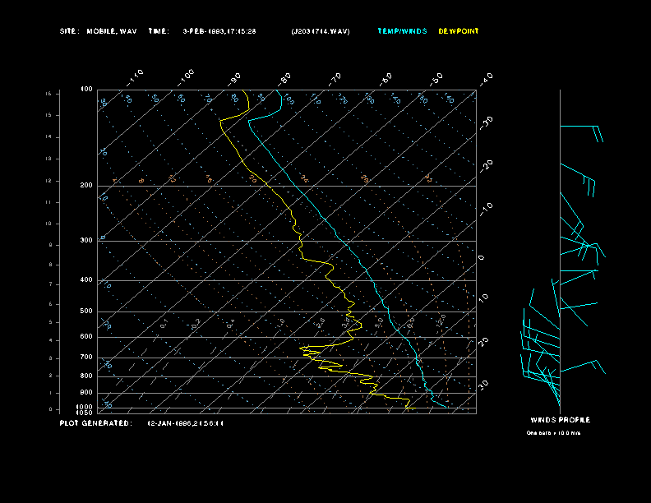Click the top wind barb in winds profile
651x503 pixels.
(581, 134)
